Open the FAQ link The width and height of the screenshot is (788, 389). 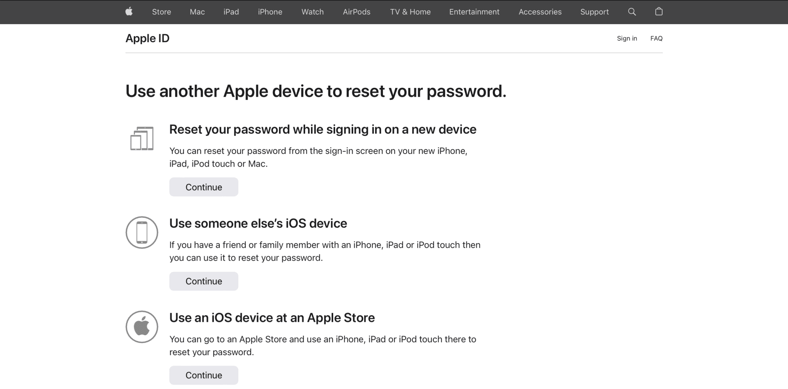tap(656, 38)
